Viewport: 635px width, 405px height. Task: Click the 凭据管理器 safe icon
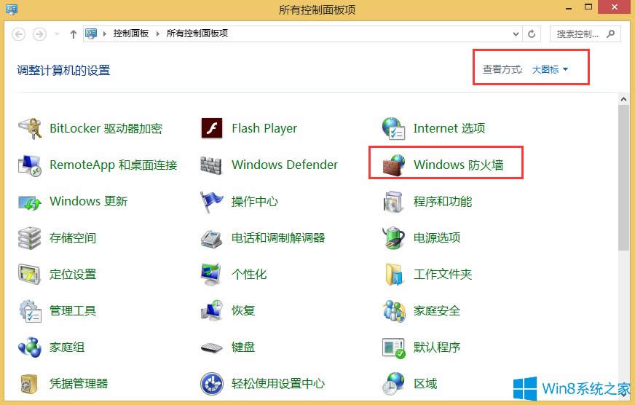29,384
